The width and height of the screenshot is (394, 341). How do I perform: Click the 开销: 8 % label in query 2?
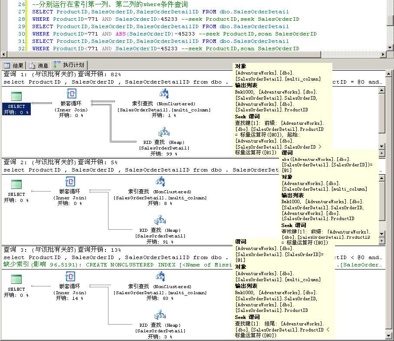click(x=160, y=204)
